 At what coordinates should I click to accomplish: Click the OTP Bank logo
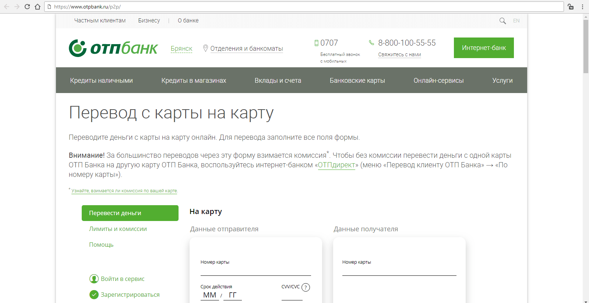click(113, 48)
